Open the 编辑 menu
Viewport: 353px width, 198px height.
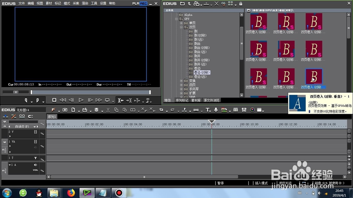coord(31,4)
